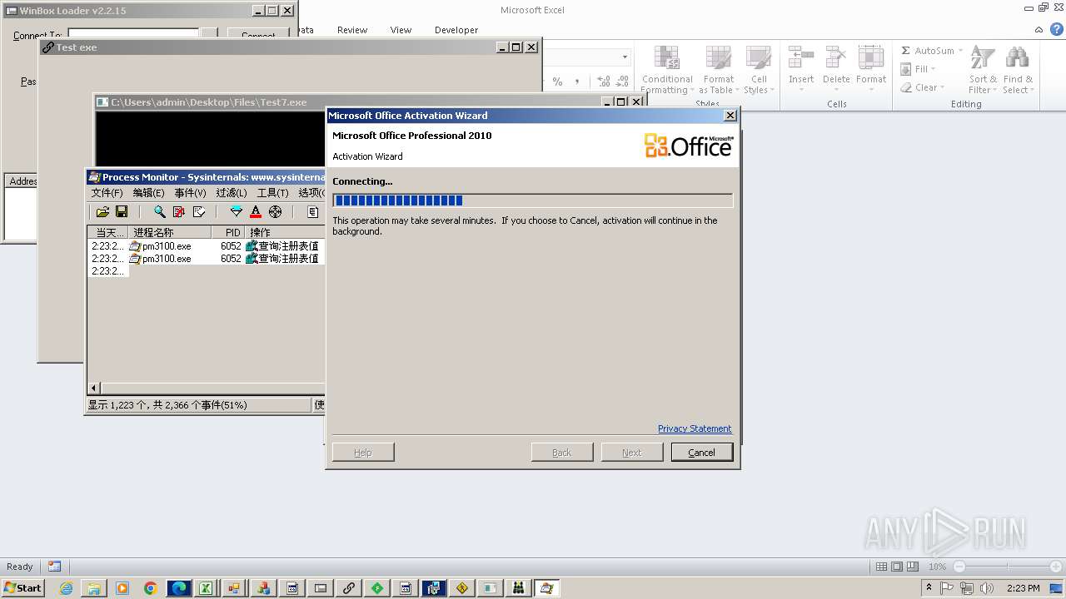Click Save icon in Process Monitor toolbar
Screen dimensions: 1066x599
[122, 212]
